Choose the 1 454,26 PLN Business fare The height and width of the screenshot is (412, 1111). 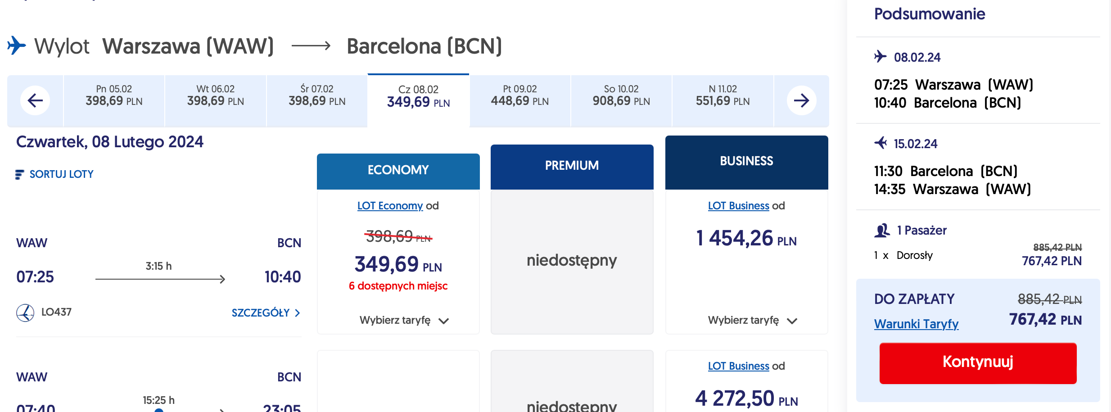(x=746, y=238)
